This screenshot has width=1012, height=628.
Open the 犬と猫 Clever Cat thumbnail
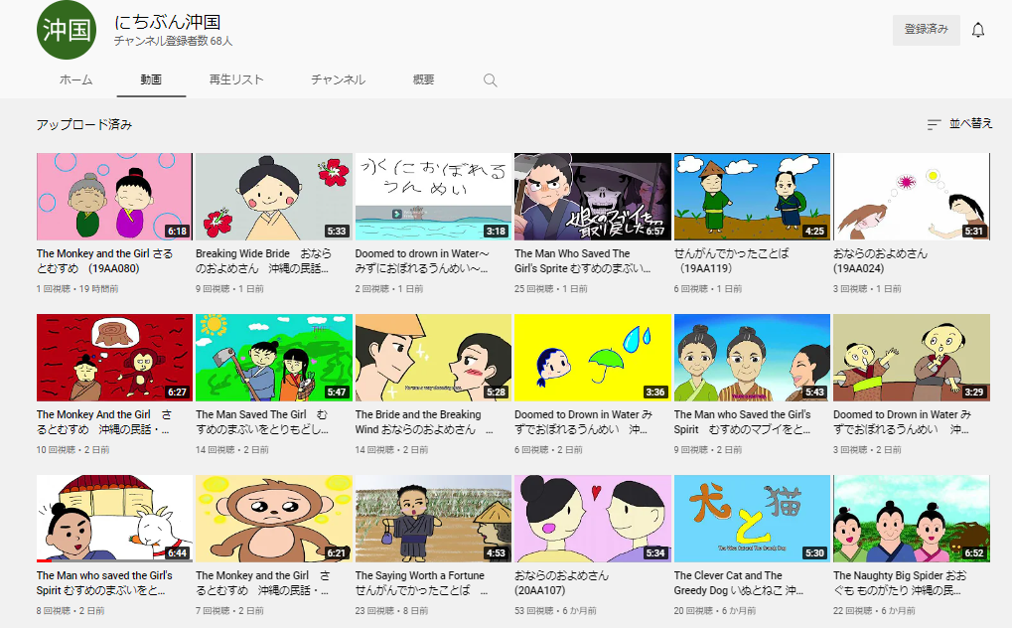752,518
